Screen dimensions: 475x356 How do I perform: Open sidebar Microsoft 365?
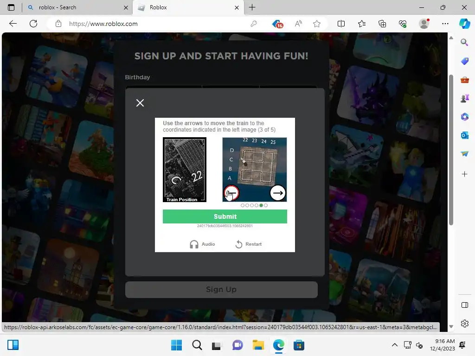[x=464, y=116]
